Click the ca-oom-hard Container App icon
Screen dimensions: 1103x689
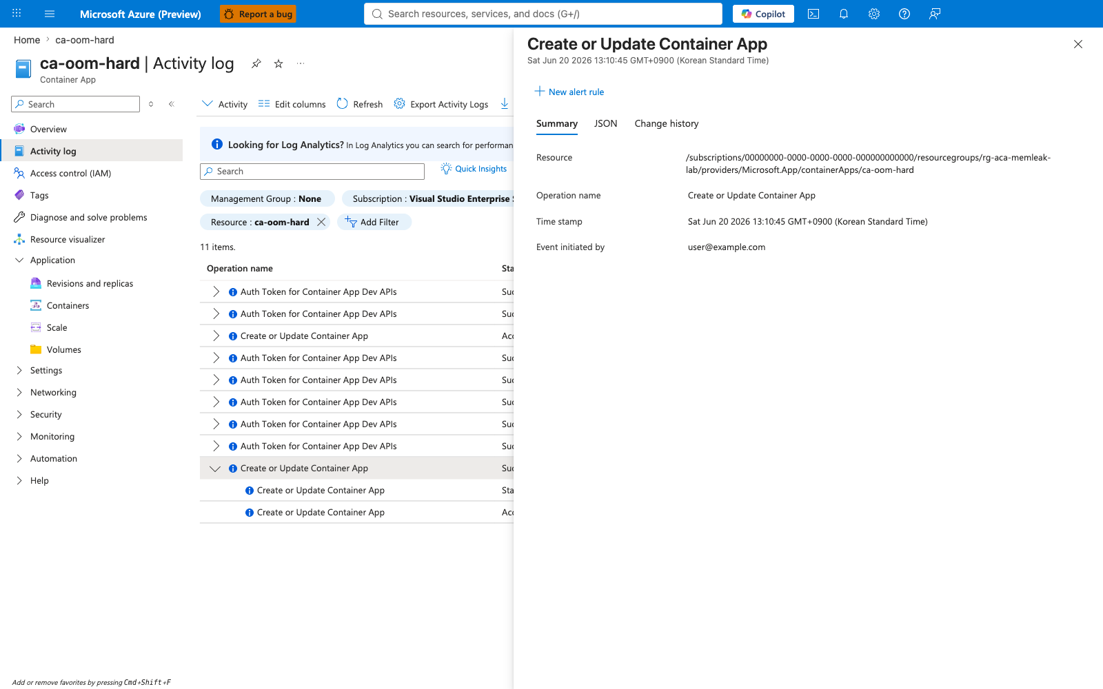23,69
